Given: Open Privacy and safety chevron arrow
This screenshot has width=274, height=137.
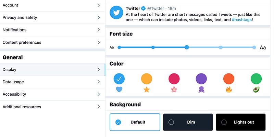Looking at the screenshot, I should tap(98, 17).
